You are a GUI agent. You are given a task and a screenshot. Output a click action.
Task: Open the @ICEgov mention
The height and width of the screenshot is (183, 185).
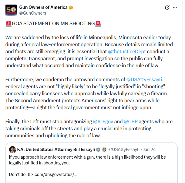[104, 122]
